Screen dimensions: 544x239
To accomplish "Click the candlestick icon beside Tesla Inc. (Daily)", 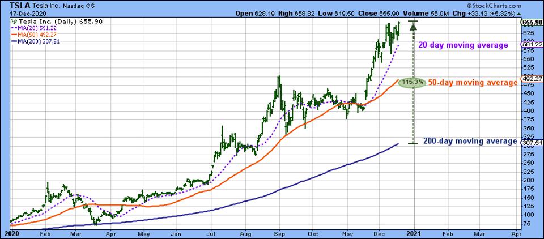I will click(13, 22).
